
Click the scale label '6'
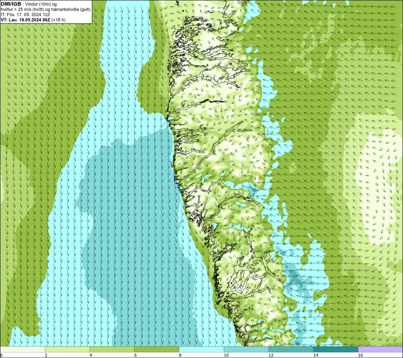point(135,355)
